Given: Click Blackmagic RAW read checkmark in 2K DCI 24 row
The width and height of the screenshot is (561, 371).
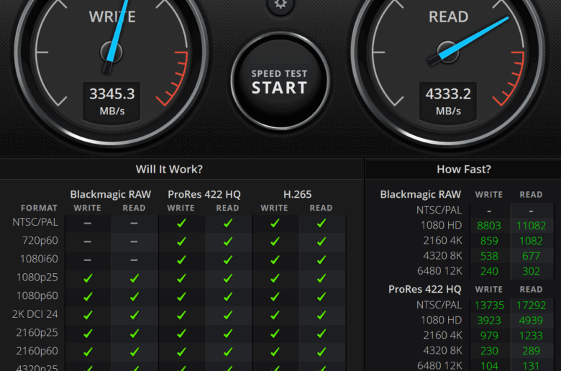Looking at the screenshot, I should 134,315.
